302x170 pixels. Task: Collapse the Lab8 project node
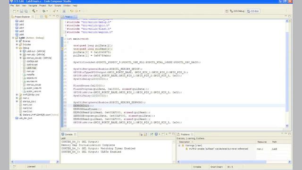pyautogui.click(x=13, y=38)
